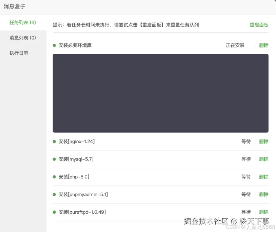The height and width of the screenshot is (232, 276).
Task: Click green status dot of nginx-1.24
Action: tap(54, 142)
